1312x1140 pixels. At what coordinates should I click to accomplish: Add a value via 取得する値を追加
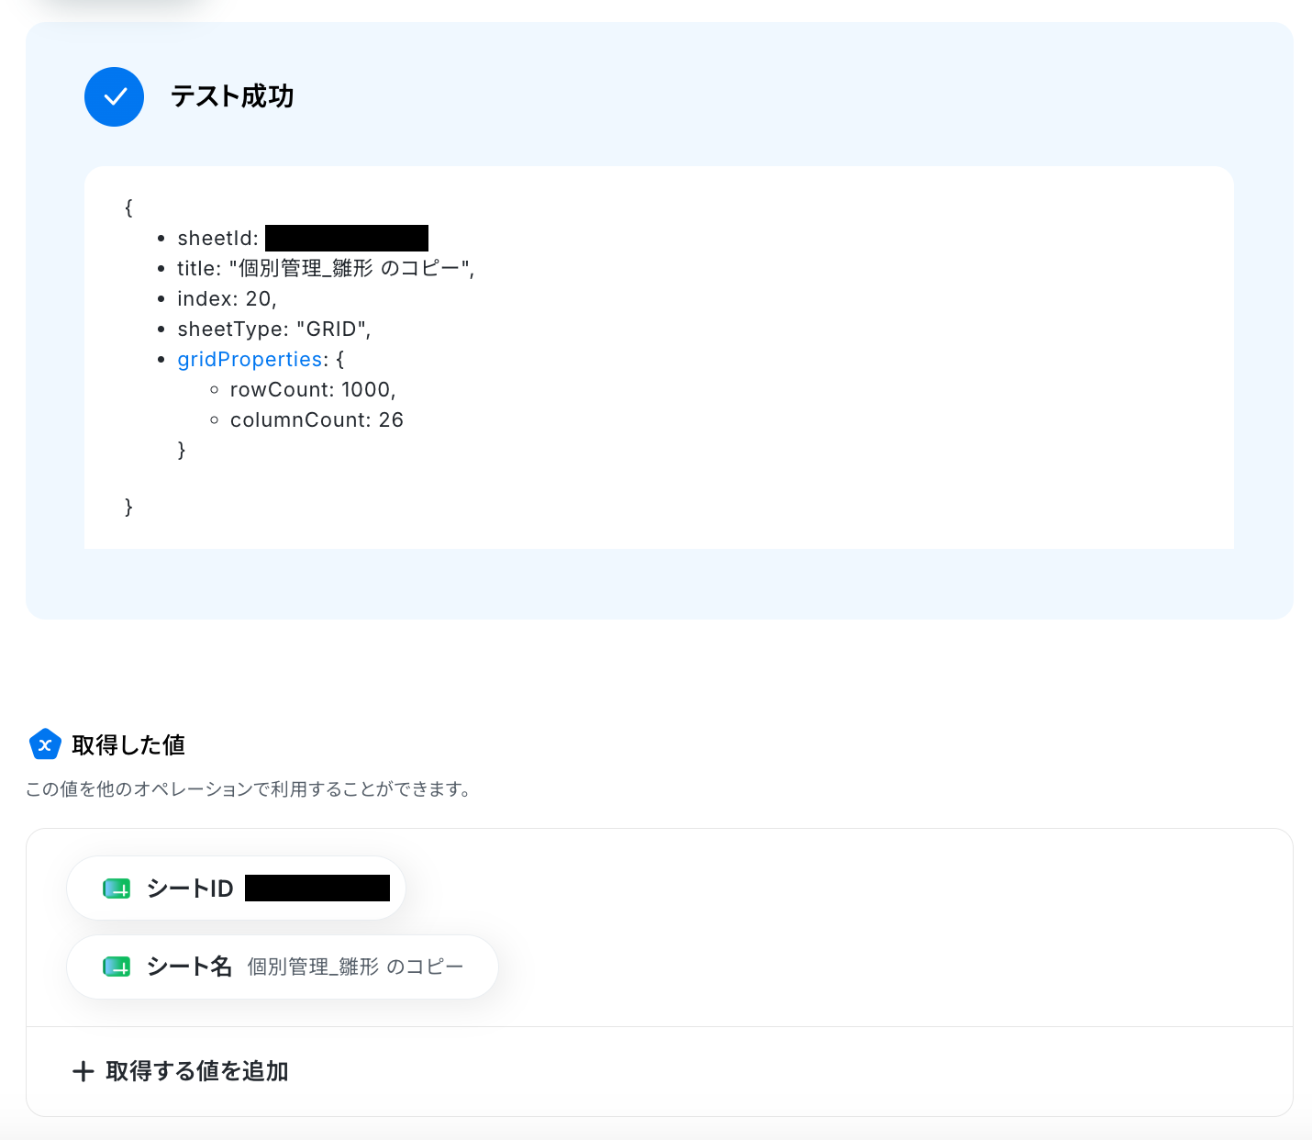pyautogui.click(x=181, y=1071)
